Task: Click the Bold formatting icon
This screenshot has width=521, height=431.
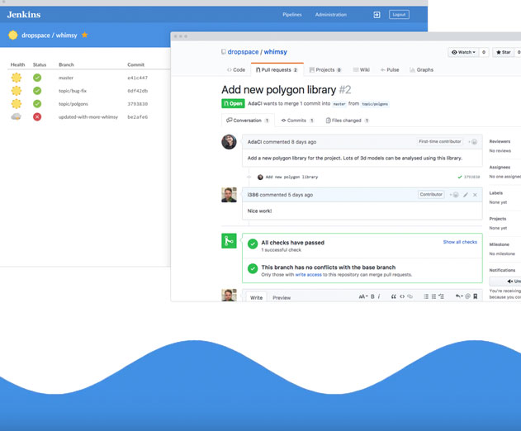Action: (372, 296)
